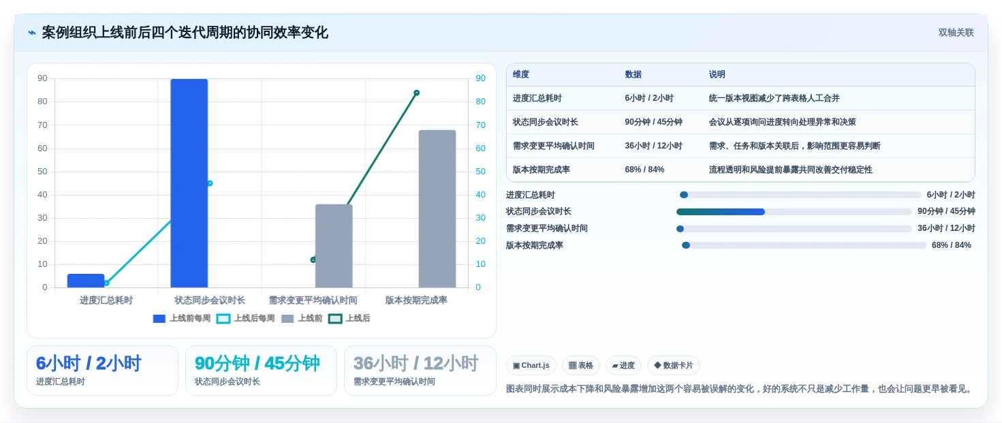Screen dimensions: 1002x423
Task: Click the 数据 column header
Action: (x=633, y=74)
